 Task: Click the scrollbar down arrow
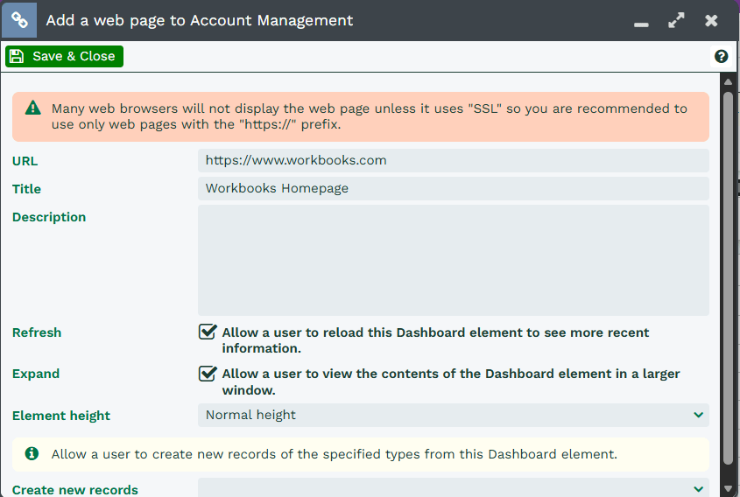tap(727, 488)
